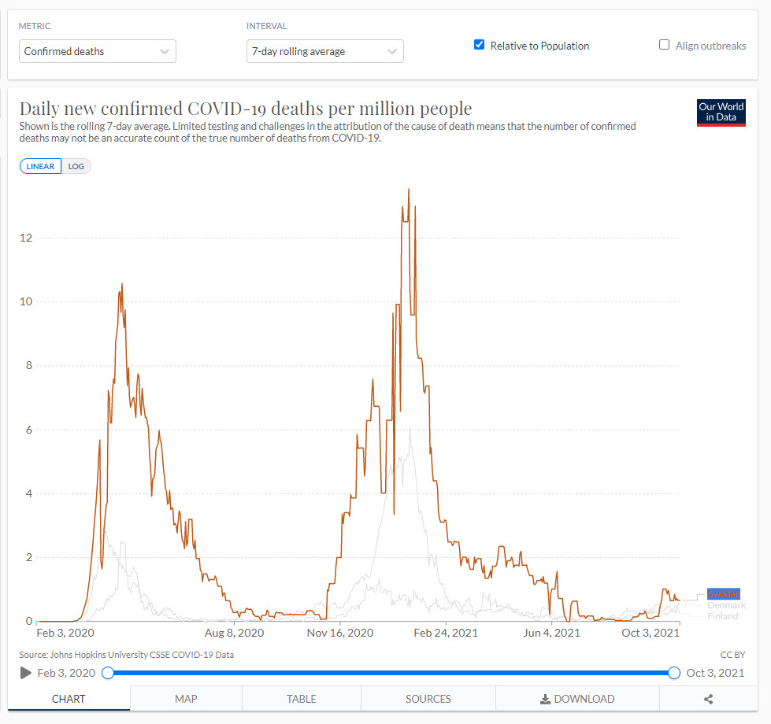771x724 pixels.
Task: Switch to the CHART tab
Action: [69, 699]
